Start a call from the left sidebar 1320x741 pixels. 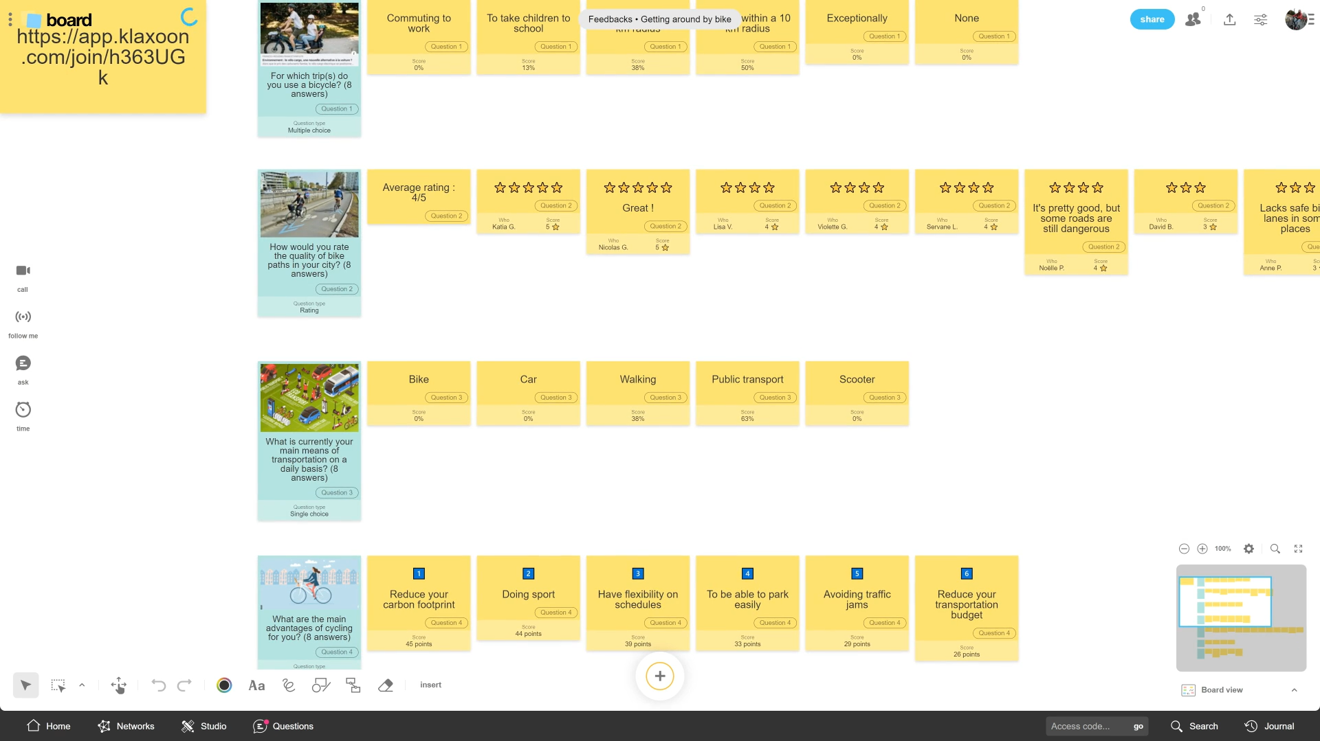pyautogui.click(x=23, y=271)
